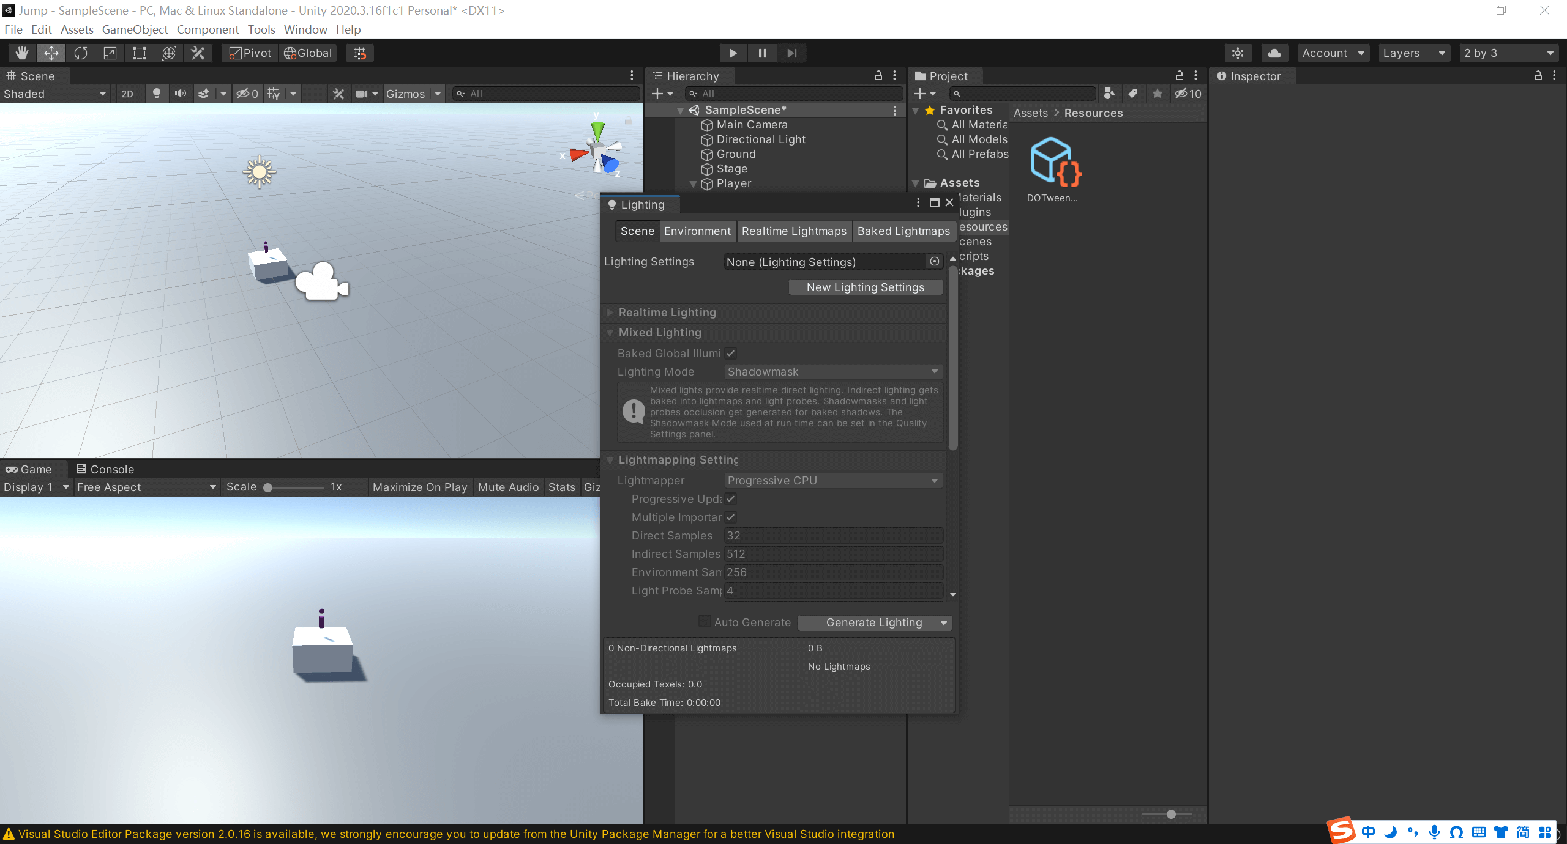Click New Lighting Settings button
The height and width of the screenshot is (844, 1567).
[865, 287]
